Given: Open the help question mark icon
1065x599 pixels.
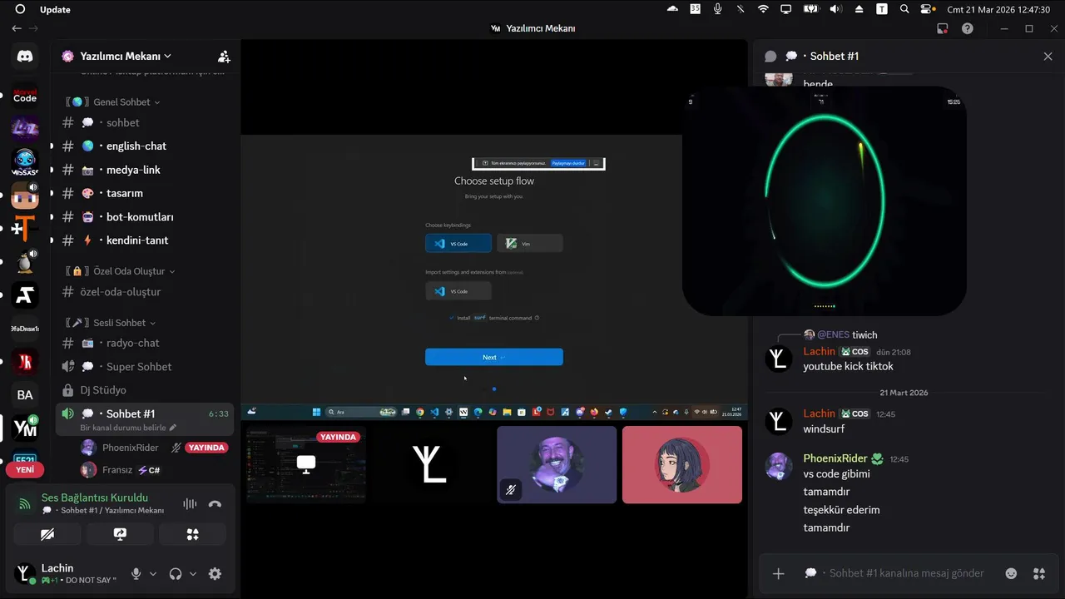Looking at the screenshot, I should (967, 28).
